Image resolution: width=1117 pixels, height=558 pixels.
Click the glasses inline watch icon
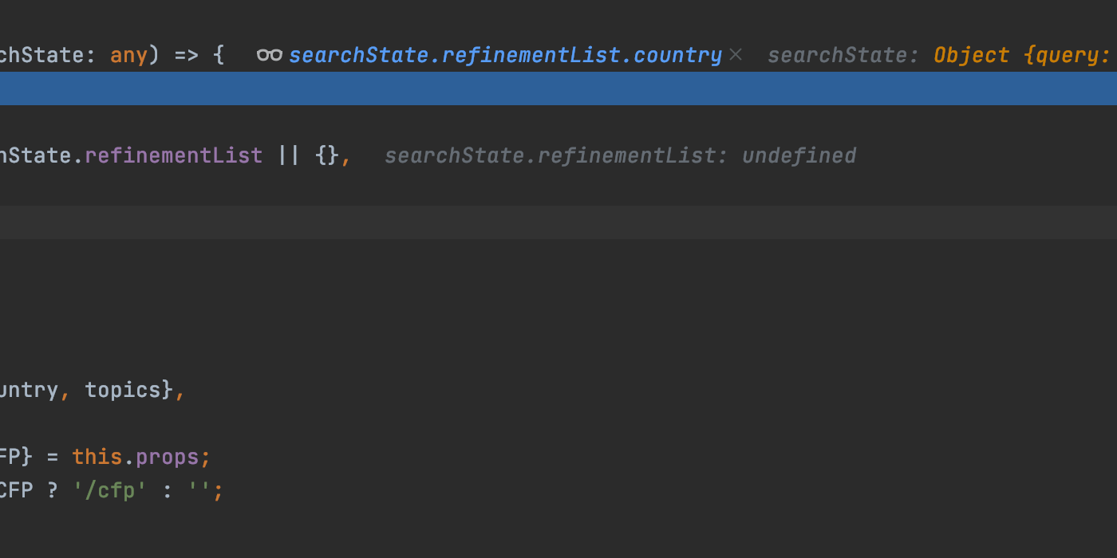[270, 55]
